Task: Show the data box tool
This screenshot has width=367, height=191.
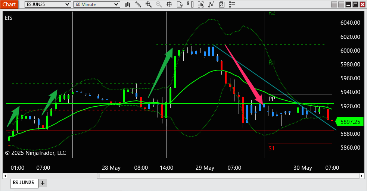Action: pos(180,4)
